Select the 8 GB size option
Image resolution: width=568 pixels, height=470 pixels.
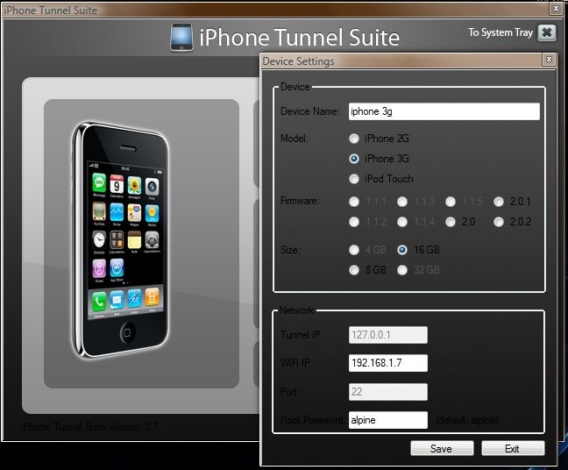pyautogui.click(x=354, y=270)
